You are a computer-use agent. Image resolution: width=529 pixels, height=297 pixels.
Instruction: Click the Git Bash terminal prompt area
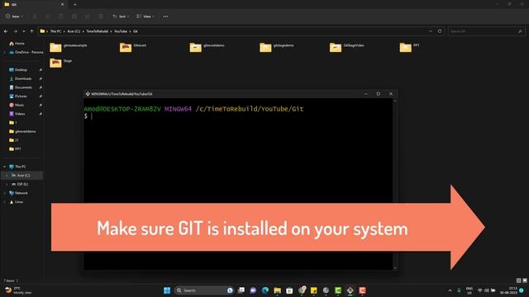[238, 184]
